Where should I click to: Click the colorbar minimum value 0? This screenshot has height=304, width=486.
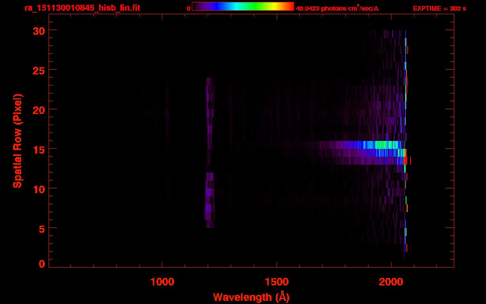189,8
